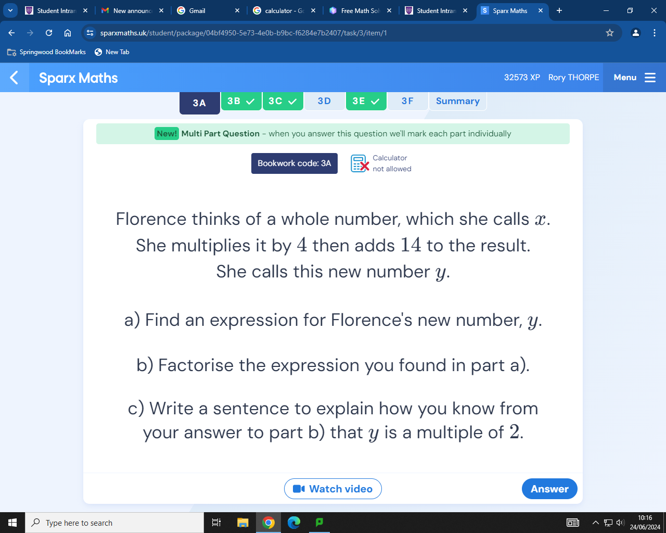Click the Answer button
The image size is (666, 533).
click(x=549, y=489)
